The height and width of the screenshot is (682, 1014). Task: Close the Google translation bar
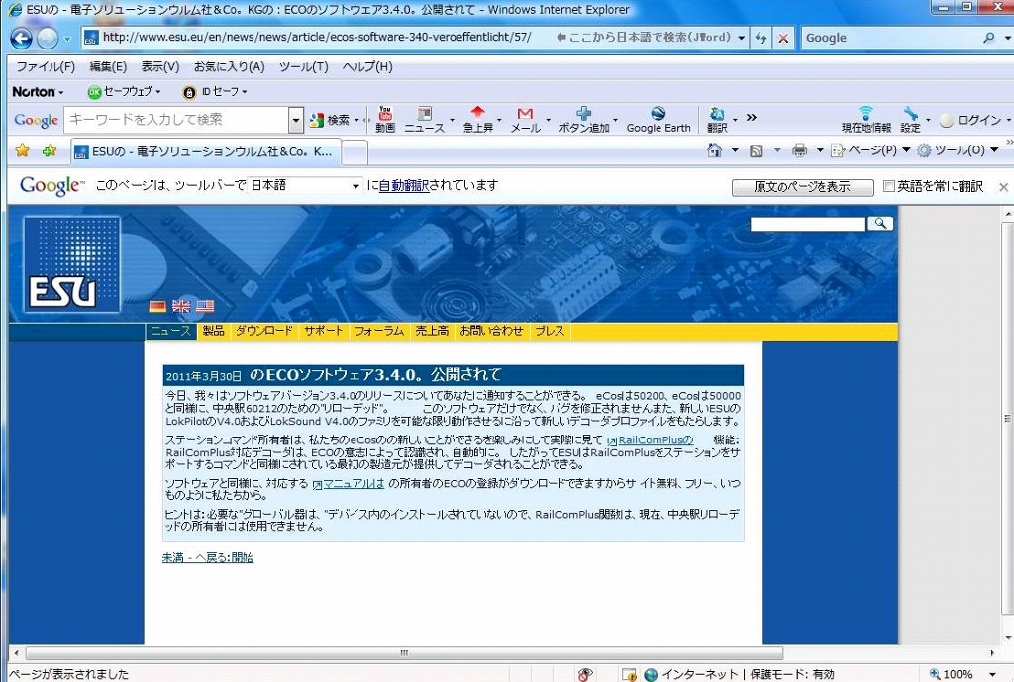1004,187
